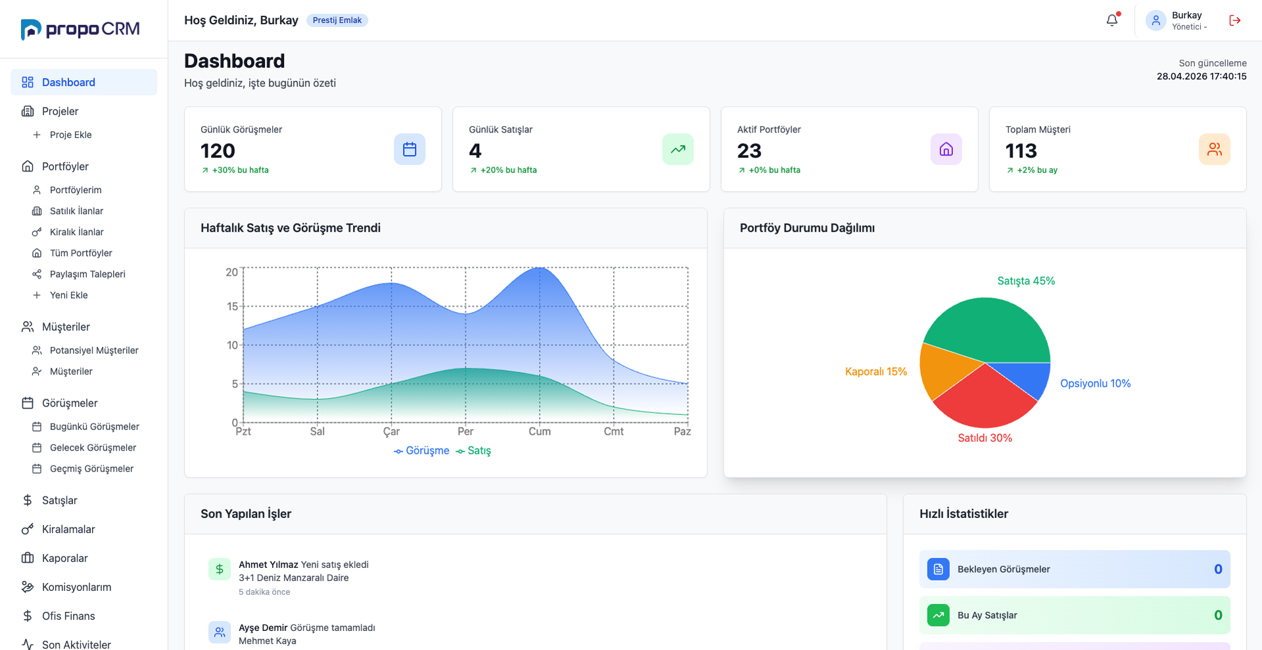Click the Son Aktiviteler pulse icon

(x=28, y=644)
